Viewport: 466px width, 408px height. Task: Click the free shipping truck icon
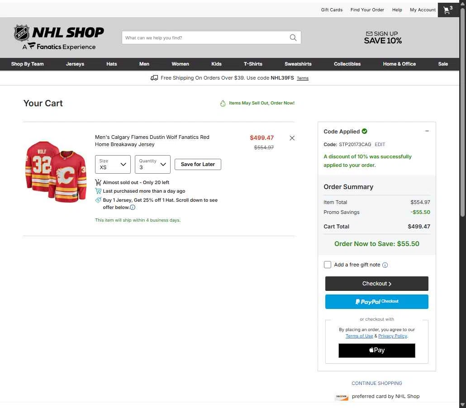154,78
